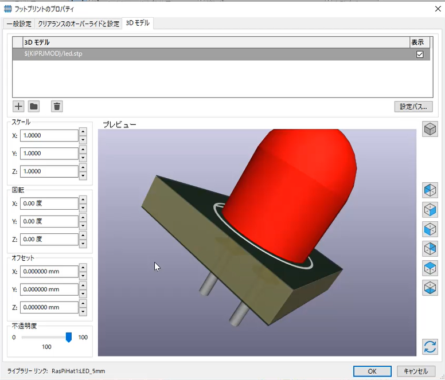Viewport: 445px width, 380px height.
Task: Open クリアランスのオーバーライドと設定 tab
Action: pos(78,23)
